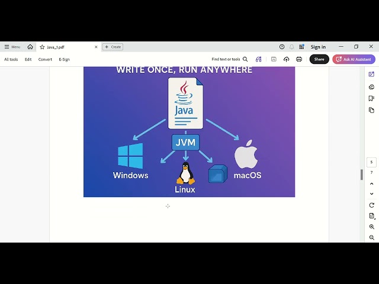Click the 'macOS' label text
This screenshot has width=379, height=284.
[x=248, y=175]
